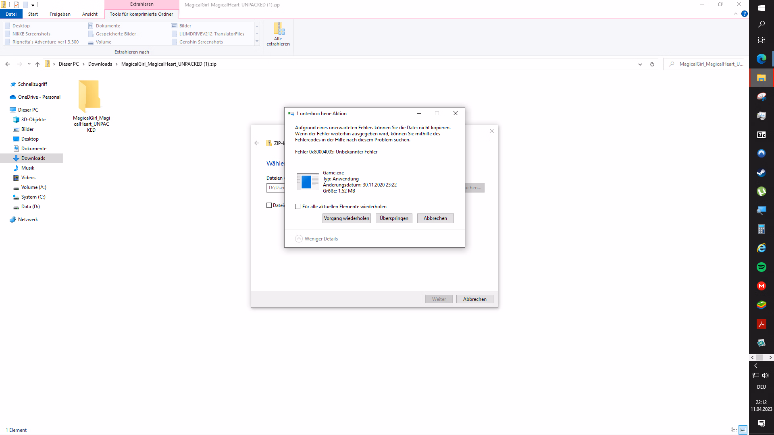The height and width of the screenshot is (435, 774).
Task: Open the help question mark icon
Action: click(745, 14)
